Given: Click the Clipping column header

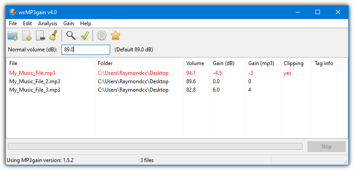Looking at the screenshot, I should click(296, 63).
